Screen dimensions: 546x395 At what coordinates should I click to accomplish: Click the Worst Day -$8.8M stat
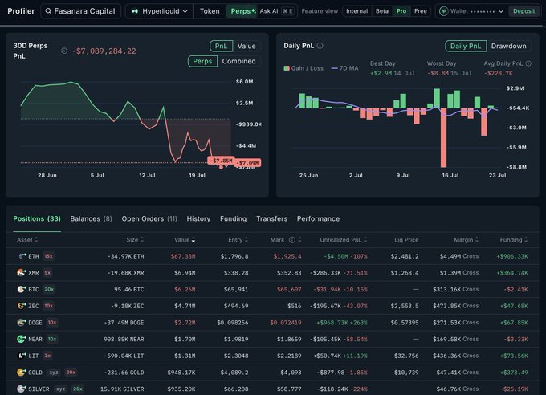pyautogui.click(x=450, y=68)
